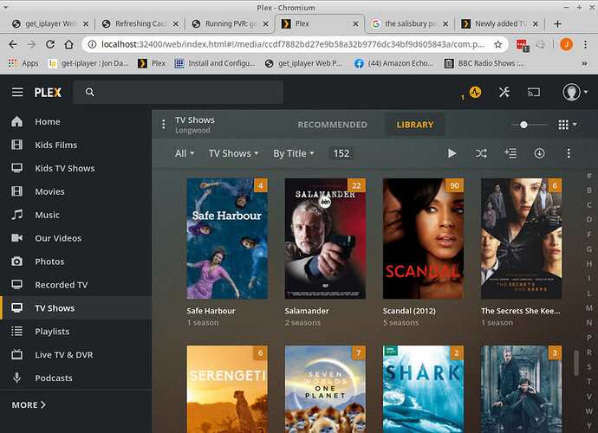The width and height of the screenshot is (598, 433).
Task: Click the Plex search field
Action: (179, 92)
